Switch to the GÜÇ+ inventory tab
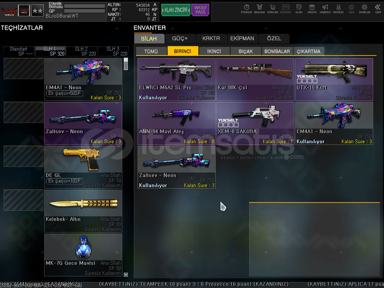Screen dimensions: 384x288 (x=180, y=39)
